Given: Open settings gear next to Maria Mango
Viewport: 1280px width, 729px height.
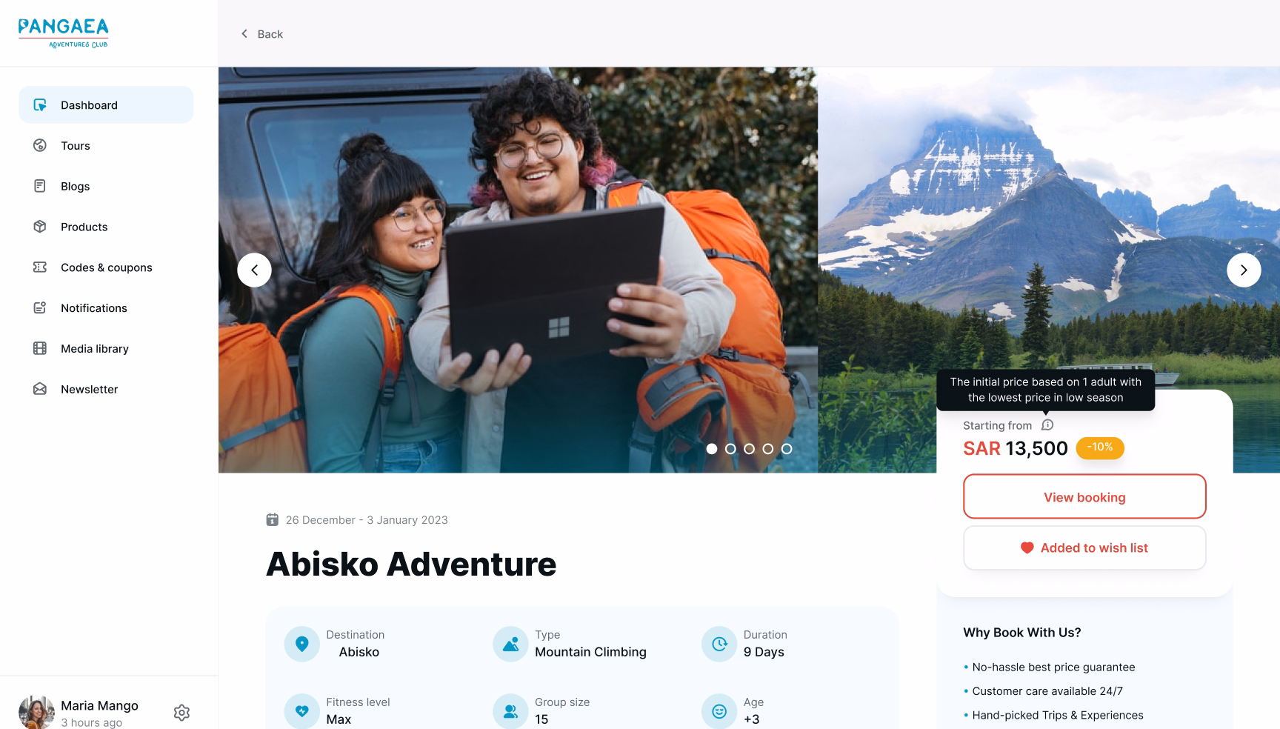Looking at the screenshot, I should 181,713.
